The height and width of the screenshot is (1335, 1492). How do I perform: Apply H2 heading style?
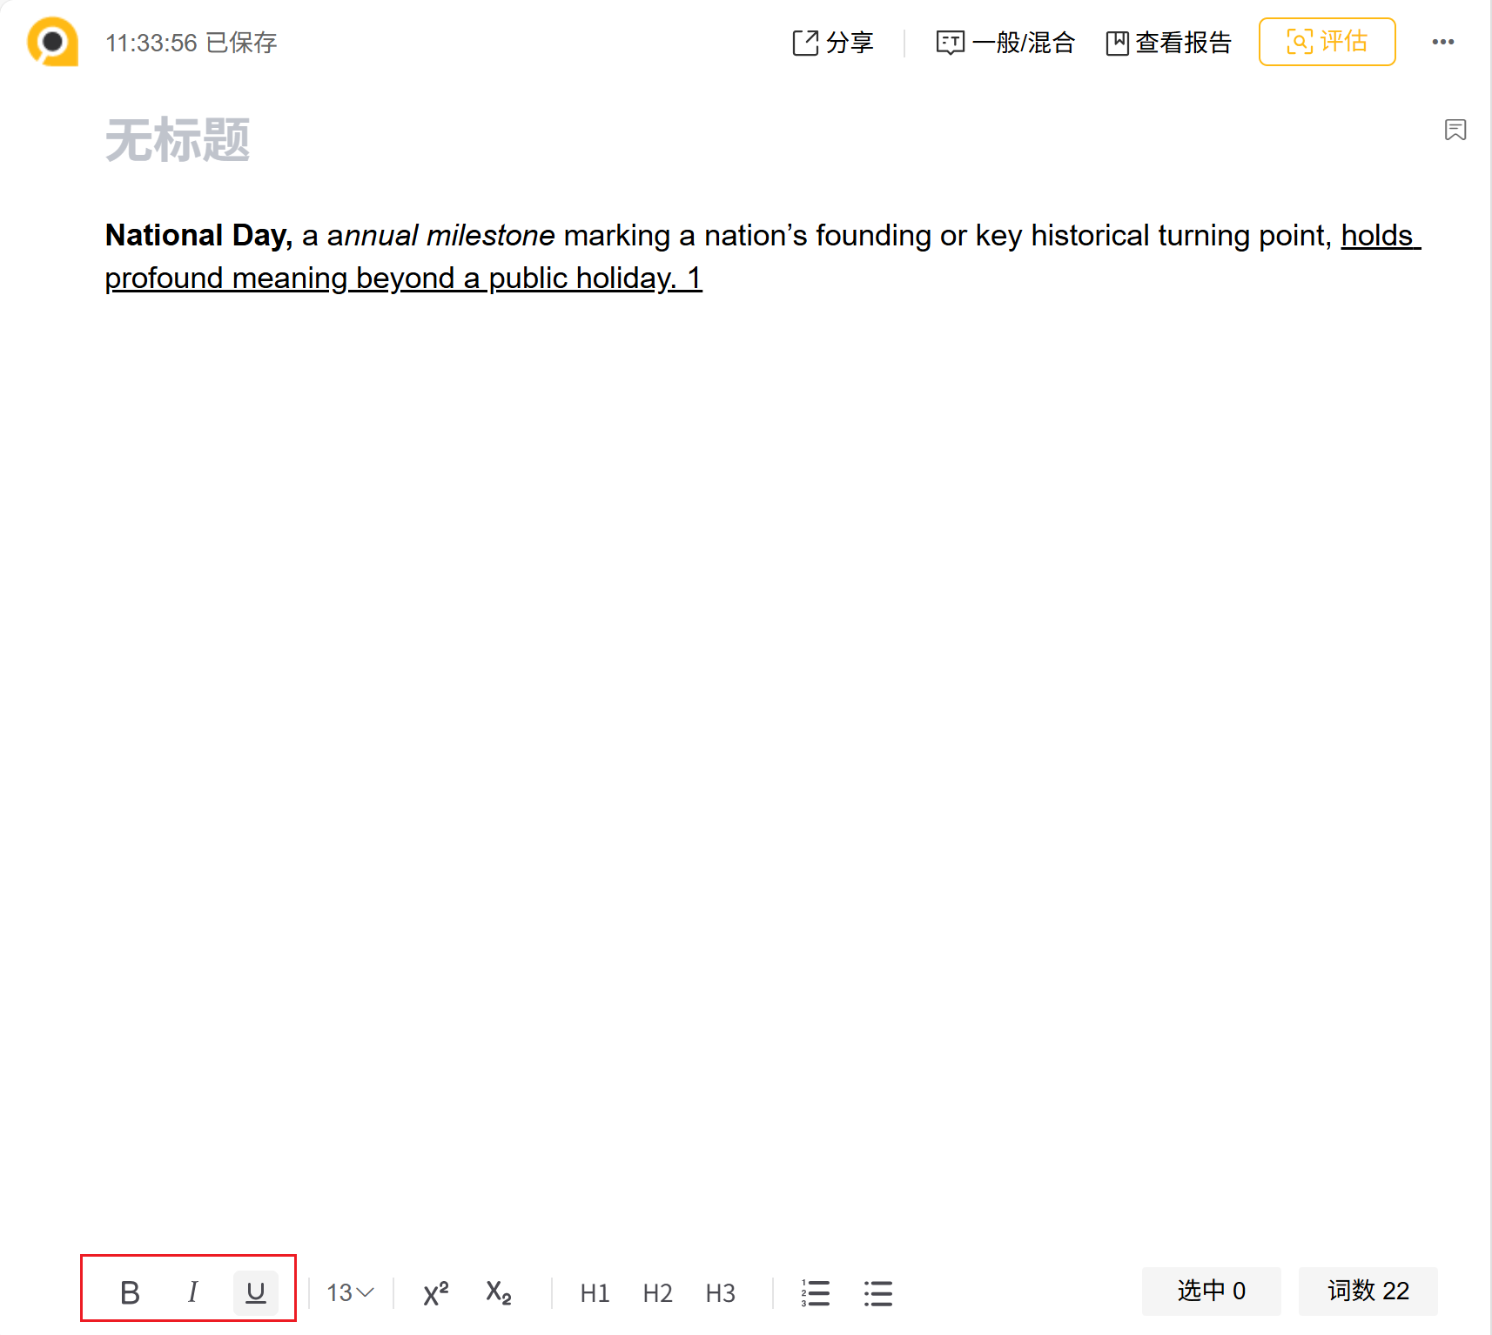coord(657,1292)
